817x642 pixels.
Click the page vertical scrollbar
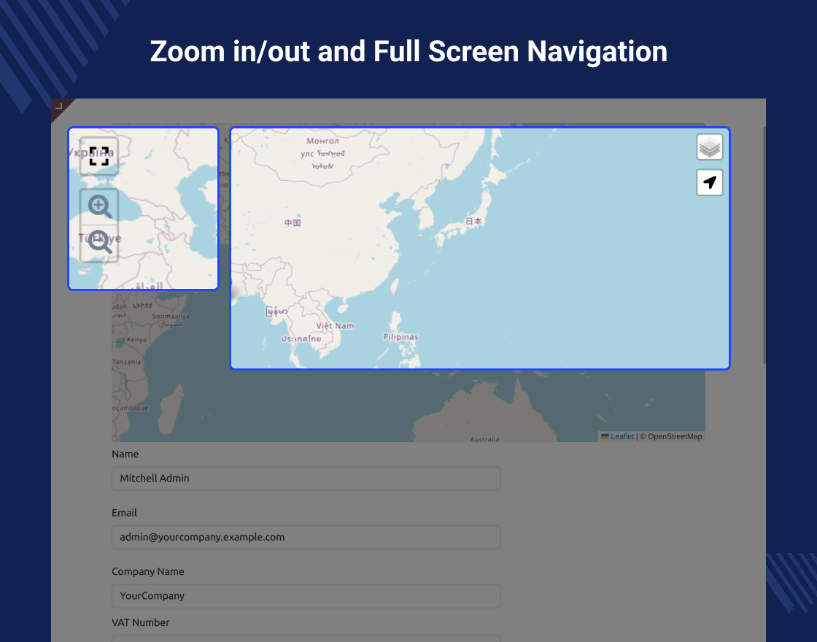(x=764, y=245)
